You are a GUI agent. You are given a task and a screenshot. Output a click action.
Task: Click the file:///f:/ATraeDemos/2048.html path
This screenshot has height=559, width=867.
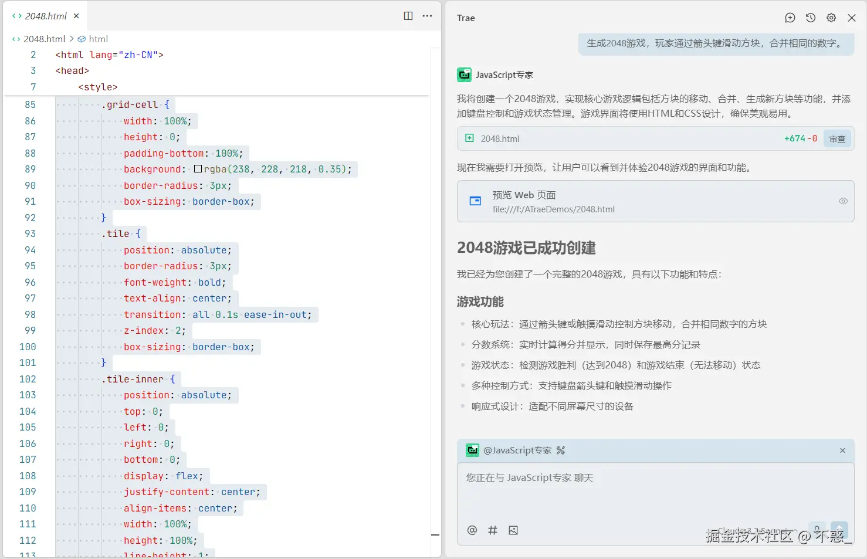pyautogui.click(x=553, y=209)
